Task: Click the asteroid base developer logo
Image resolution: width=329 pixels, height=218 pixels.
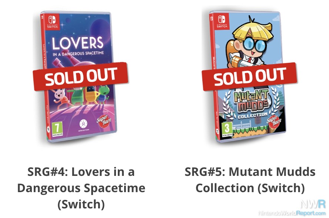Action: (x=83, y=125)
